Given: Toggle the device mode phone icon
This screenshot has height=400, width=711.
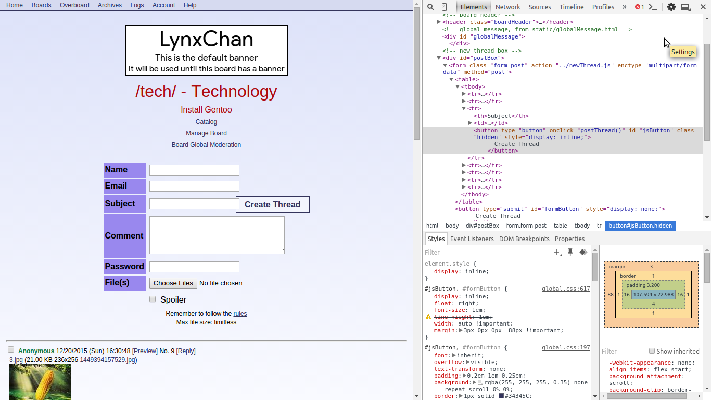Looking at the screenshot, I should (444, 7).
